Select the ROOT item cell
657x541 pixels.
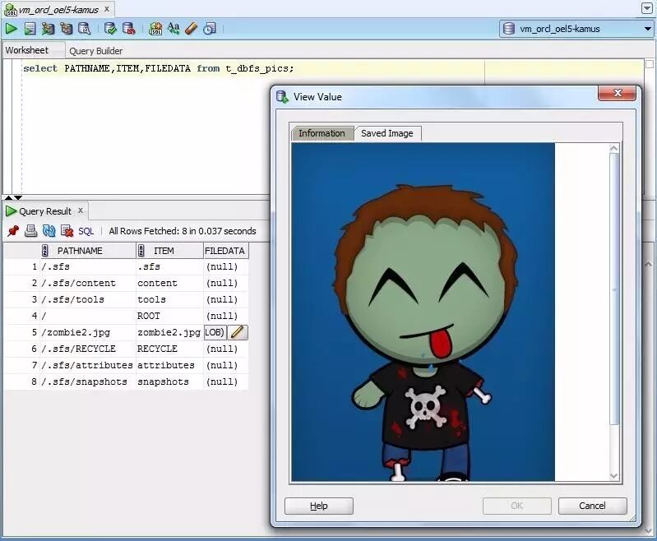pyautogui.click(x=169, y=316)
